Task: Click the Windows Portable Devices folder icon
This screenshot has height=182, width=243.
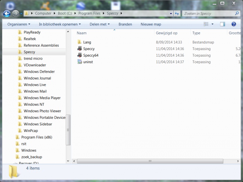Action: pyautogui.click(x=20, y=117)
